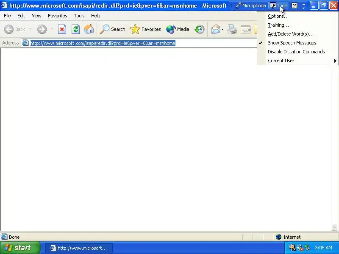Open the File menu
The height and width of the screenshot is (254, 339).
coord(7,16)
